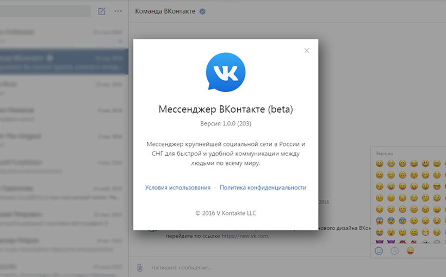
Task: Open the Политика конфиденциальности link
Action: click(x=263, y=187)
